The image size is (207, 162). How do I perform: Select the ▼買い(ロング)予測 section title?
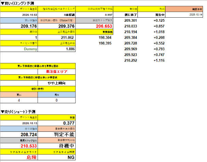click(17, 3)
